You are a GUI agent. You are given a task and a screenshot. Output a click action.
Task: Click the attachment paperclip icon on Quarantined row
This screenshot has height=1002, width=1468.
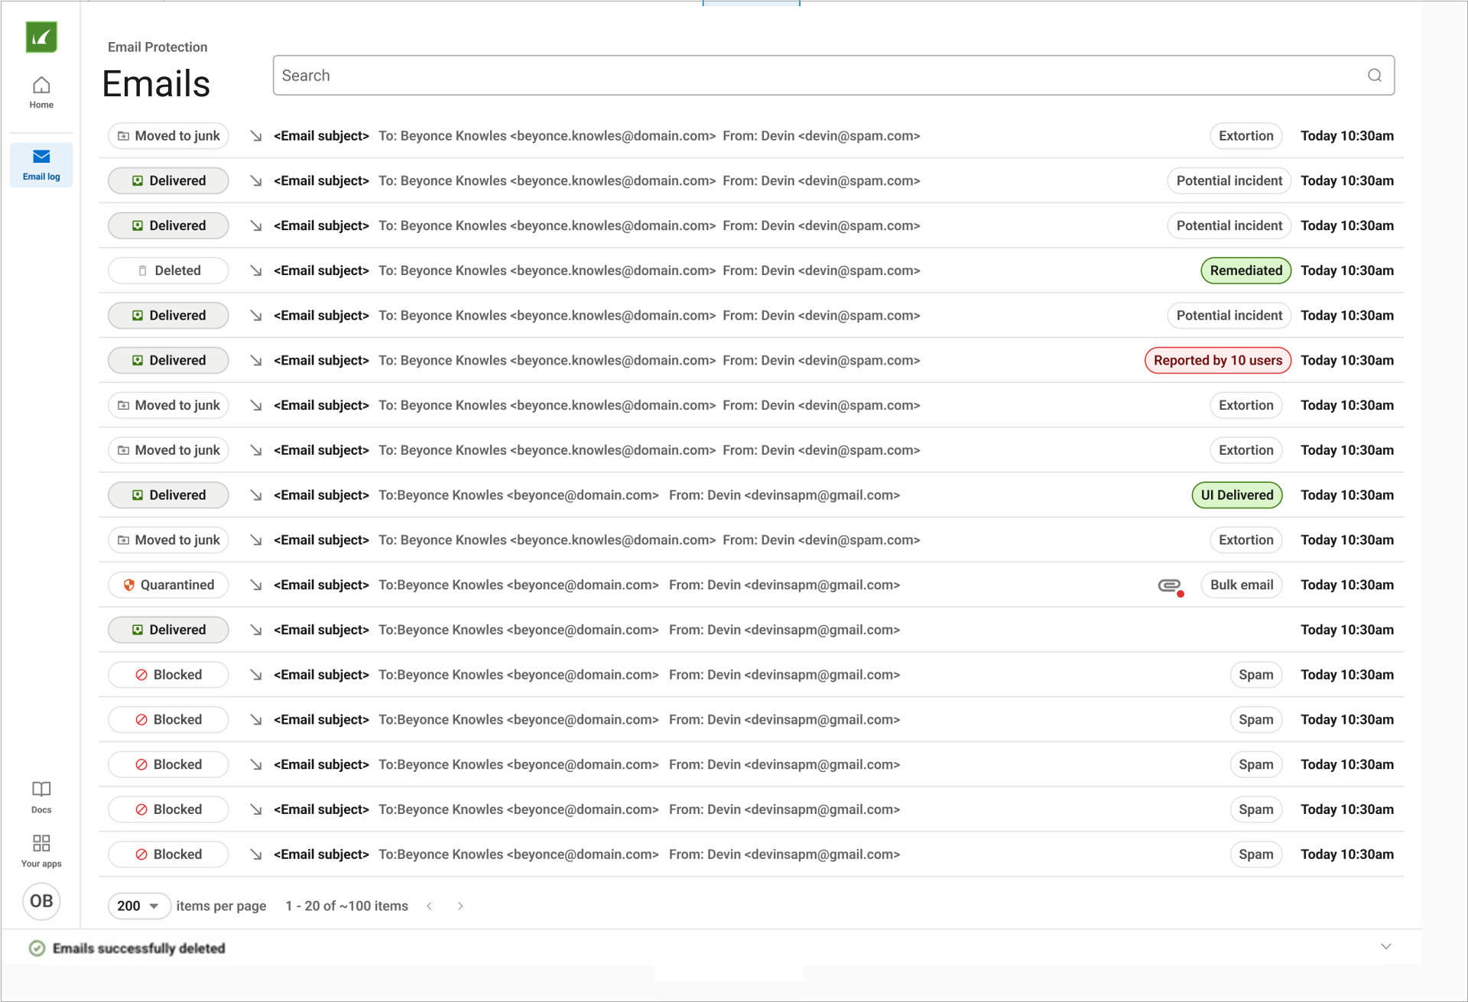coord(1169,585)
